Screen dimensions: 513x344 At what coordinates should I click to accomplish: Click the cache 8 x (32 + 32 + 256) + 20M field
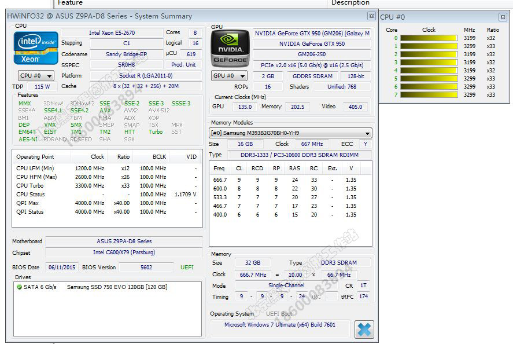click(x=146, y=86)
